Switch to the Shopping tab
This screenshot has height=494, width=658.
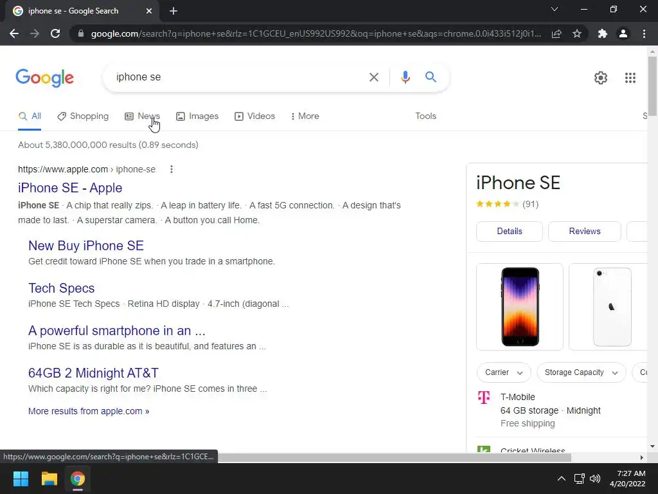click(83, 116)
